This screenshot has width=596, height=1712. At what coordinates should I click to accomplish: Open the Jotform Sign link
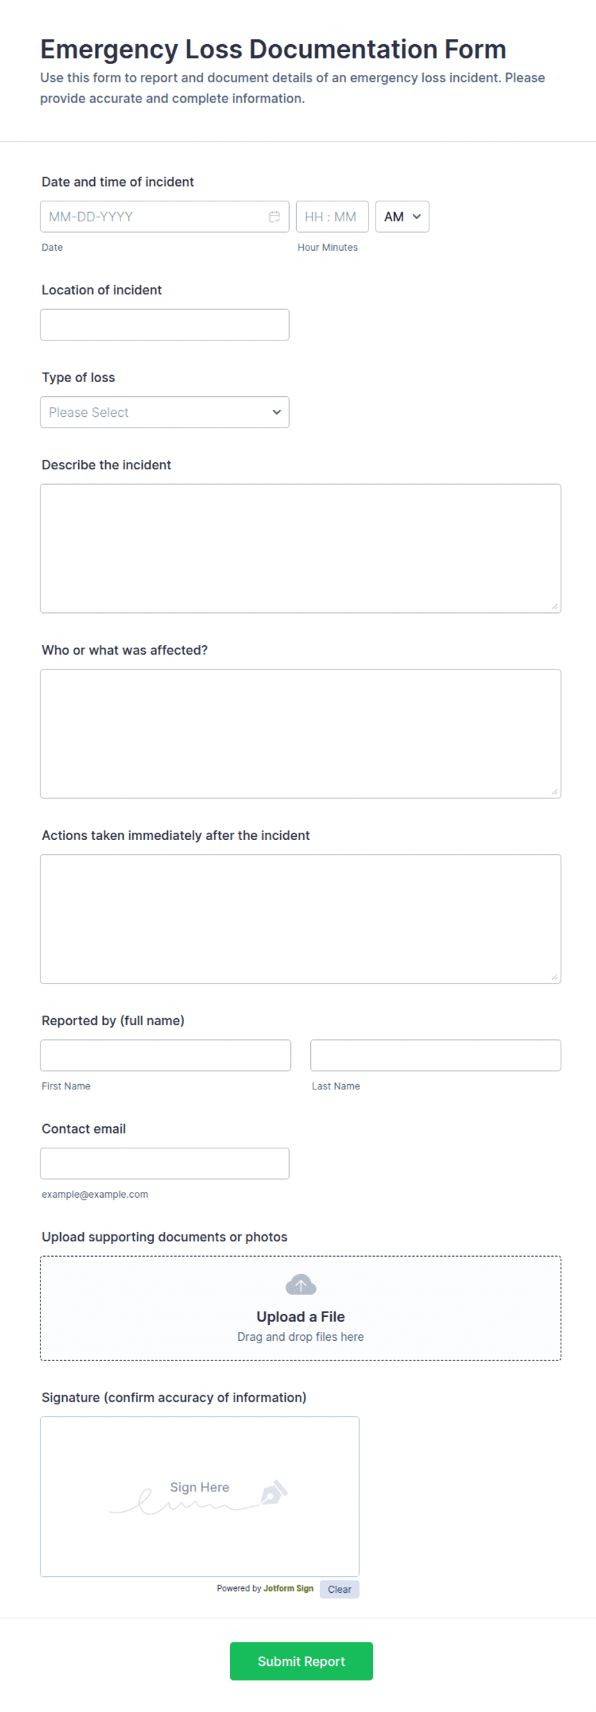click(288, 1588)
